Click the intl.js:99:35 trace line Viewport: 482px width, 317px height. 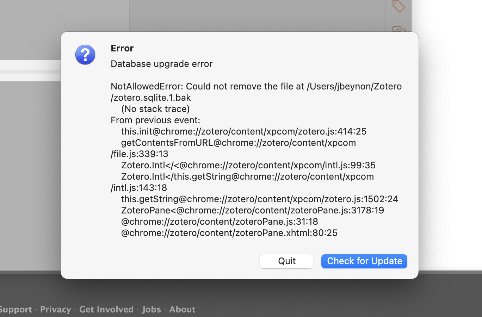point(248,165)
